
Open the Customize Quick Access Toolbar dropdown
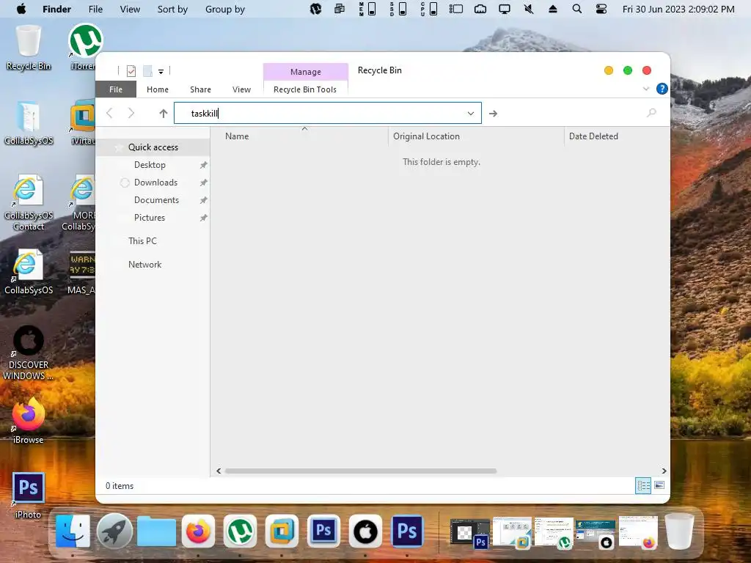[x=161, y=71]
